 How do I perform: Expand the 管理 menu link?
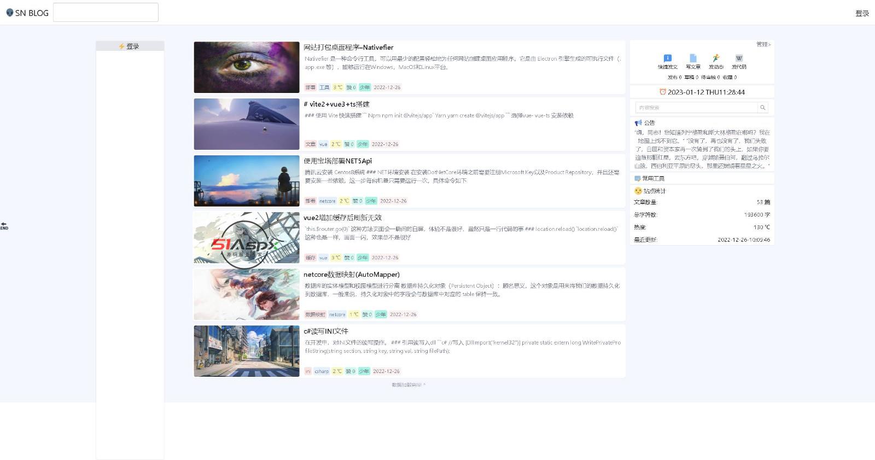coord(763,44)
